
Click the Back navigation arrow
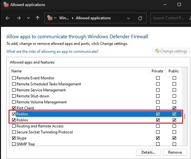coord(8,18)
